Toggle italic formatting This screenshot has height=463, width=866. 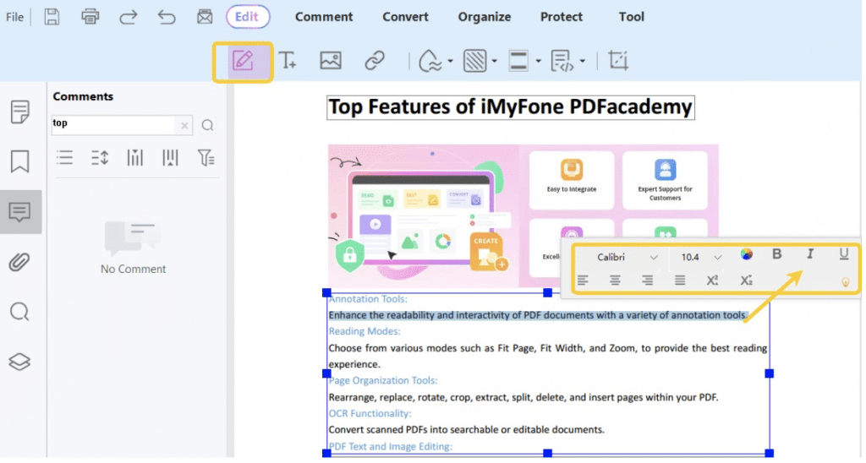[x=809, y=254]
